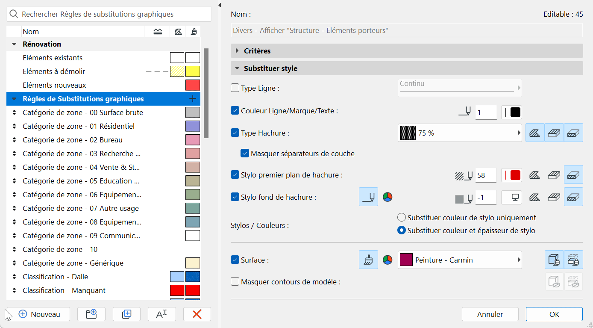
Task: Click plus icon on Règles de Substitutions graphiques
Action: coord(193,99)
